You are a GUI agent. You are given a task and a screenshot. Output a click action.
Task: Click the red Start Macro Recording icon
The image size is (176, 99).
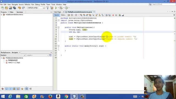113,15
